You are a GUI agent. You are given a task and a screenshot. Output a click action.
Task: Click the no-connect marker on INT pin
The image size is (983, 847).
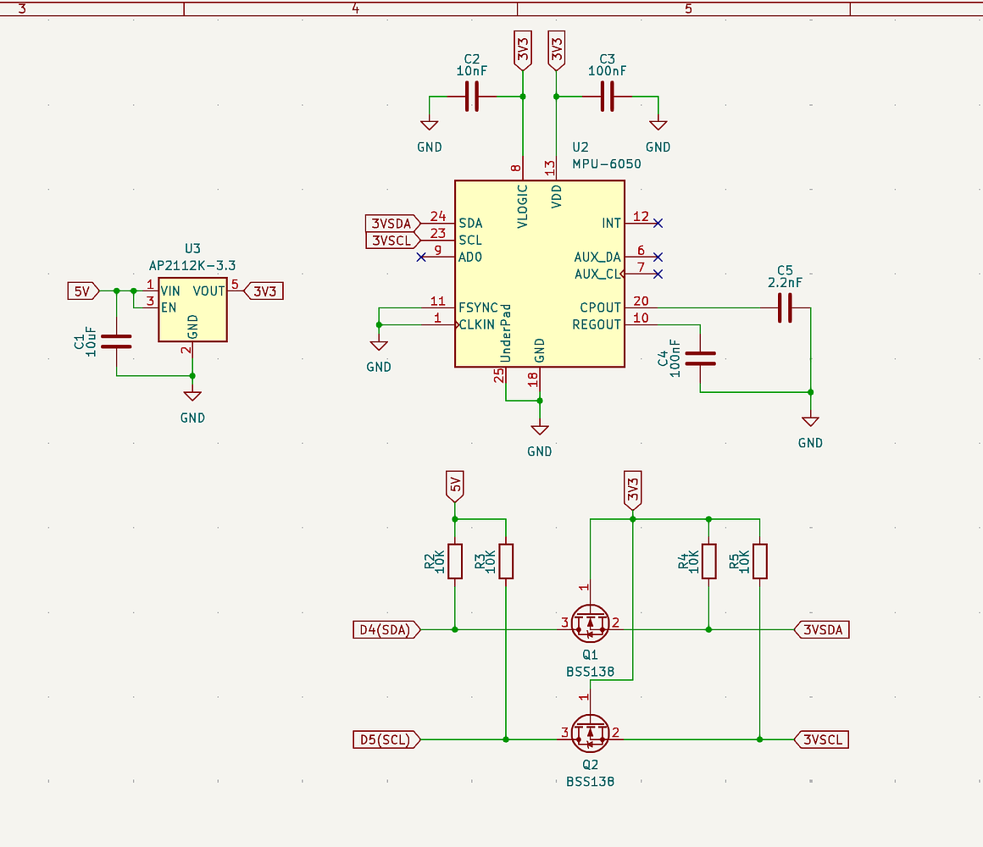pyautogui.click(x=658, y=223)
